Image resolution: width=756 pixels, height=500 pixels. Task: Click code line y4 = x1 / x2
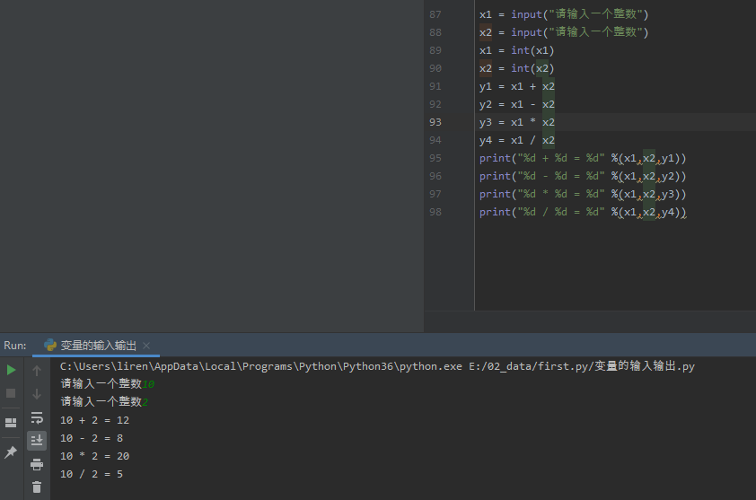(517, 140)
